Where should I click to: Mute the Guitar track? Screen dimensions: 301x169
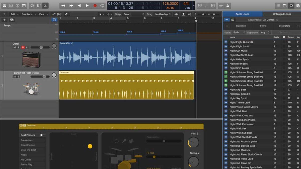[x=15, y=47]
